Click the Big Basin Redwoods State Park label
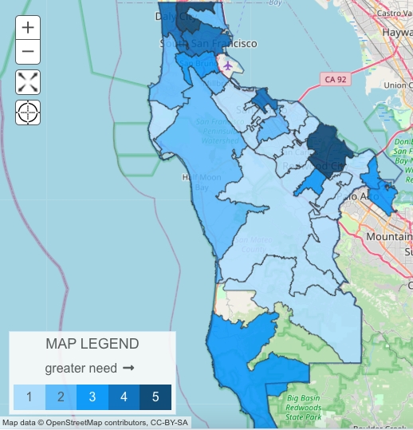Viewport: 413px width, 430px height. click(x=304, y=407)
